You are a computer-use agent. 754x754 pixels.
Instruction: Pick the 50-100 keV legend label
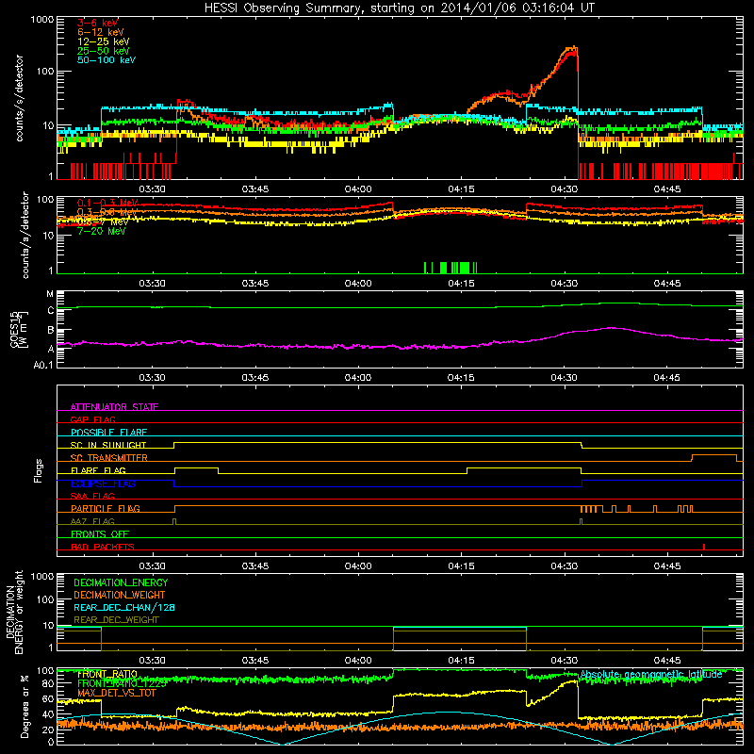click(x=107, y=60)
